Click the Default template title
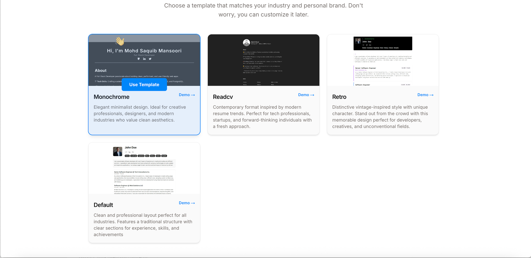Screen dimensions: 531x258 103,205
